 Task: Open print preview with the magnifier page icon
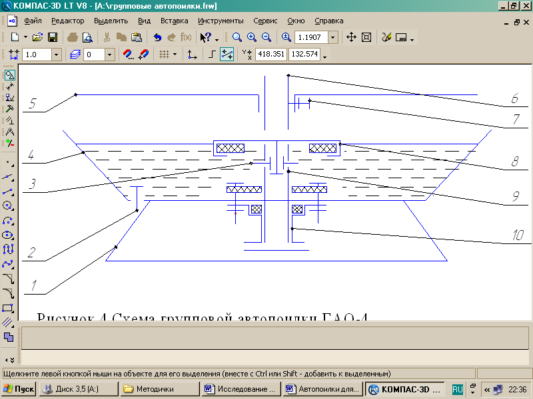87,37
